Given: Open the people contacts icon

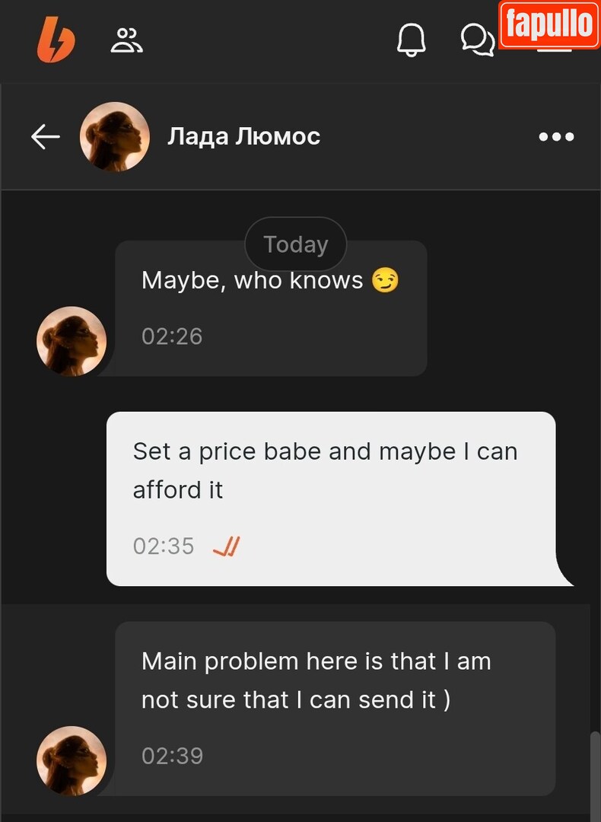Looking at the screenshot, I should pos(126,40).
